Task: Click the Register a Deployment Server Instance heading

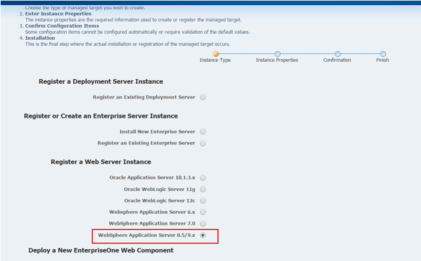Action: pyautogui.click(x=101, y=81)
